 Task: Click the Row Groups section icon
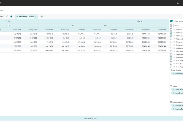[x=171, y=70]
